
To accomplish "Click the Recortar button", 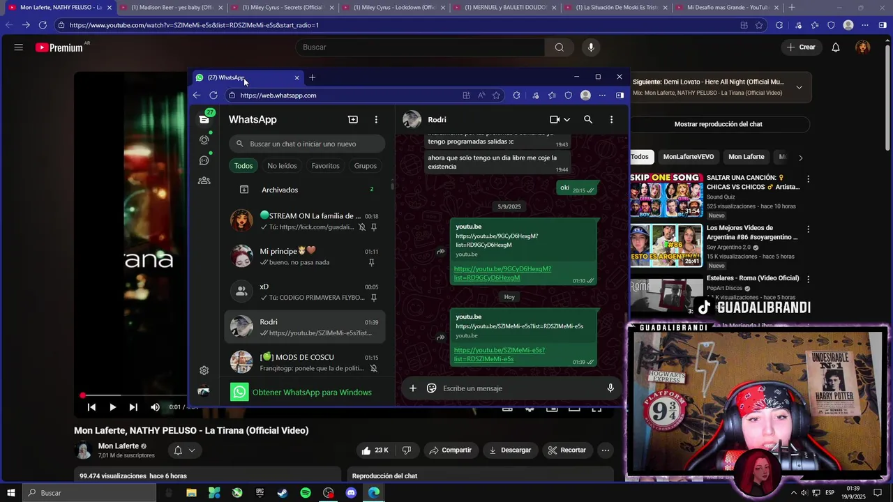I will [x=566, y=450].
